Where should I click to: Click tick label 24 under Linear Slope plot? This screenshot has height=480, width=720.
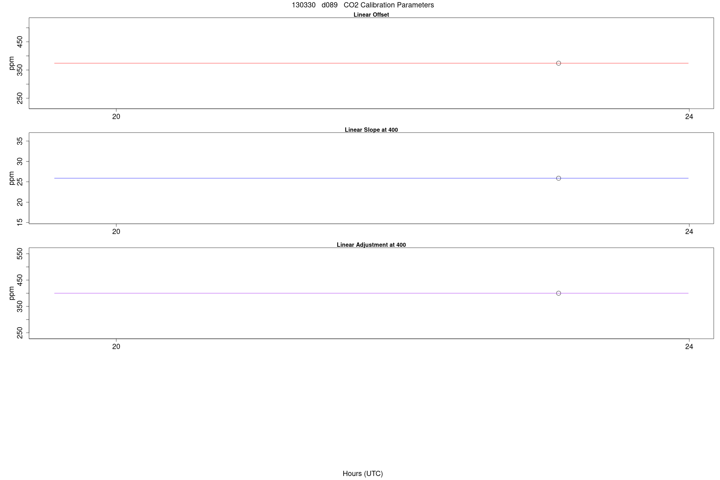(x=689, y=232)
